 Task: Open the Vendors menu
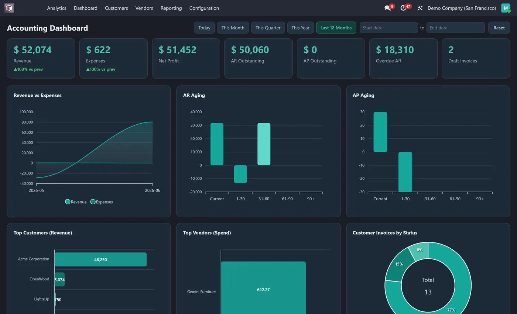(144, 8)
